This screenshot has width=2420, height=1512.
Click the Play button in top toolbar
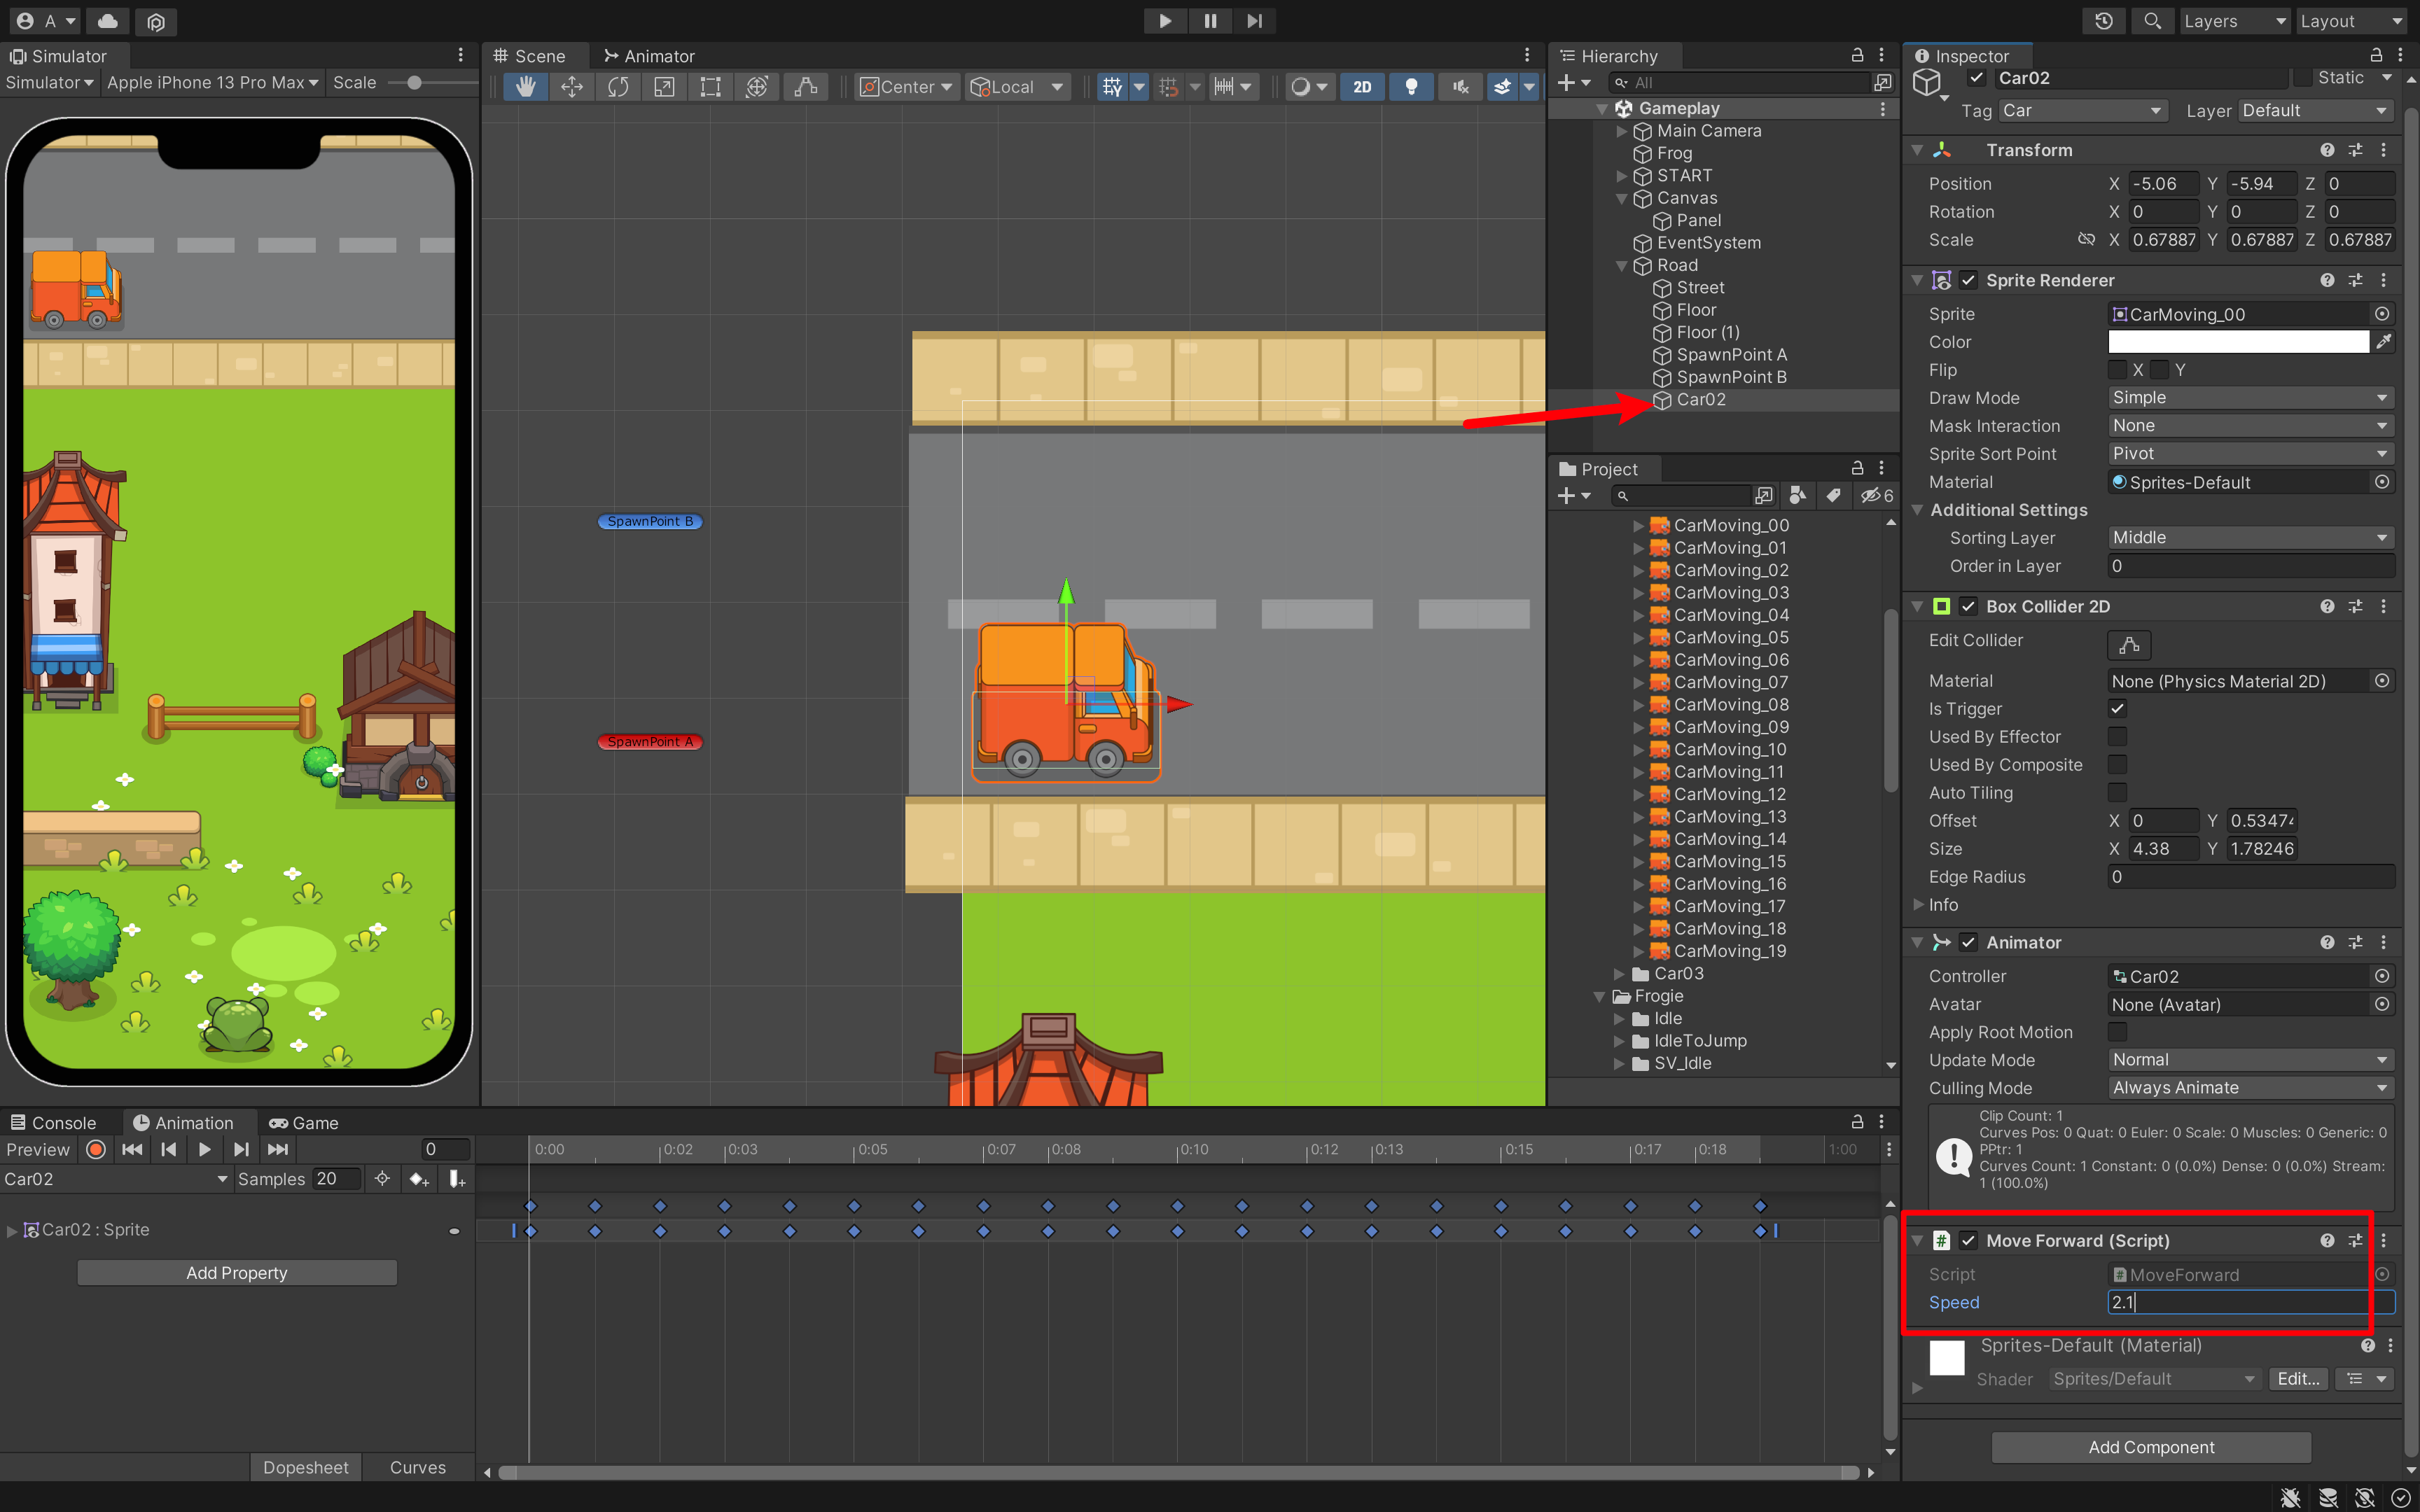[x=1165, y=21]
